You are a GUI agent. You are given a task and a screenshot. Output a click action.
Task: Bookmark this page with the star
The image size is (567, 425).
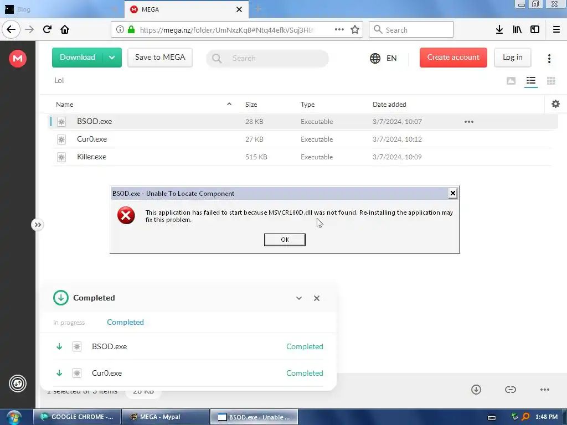point(355,30)
